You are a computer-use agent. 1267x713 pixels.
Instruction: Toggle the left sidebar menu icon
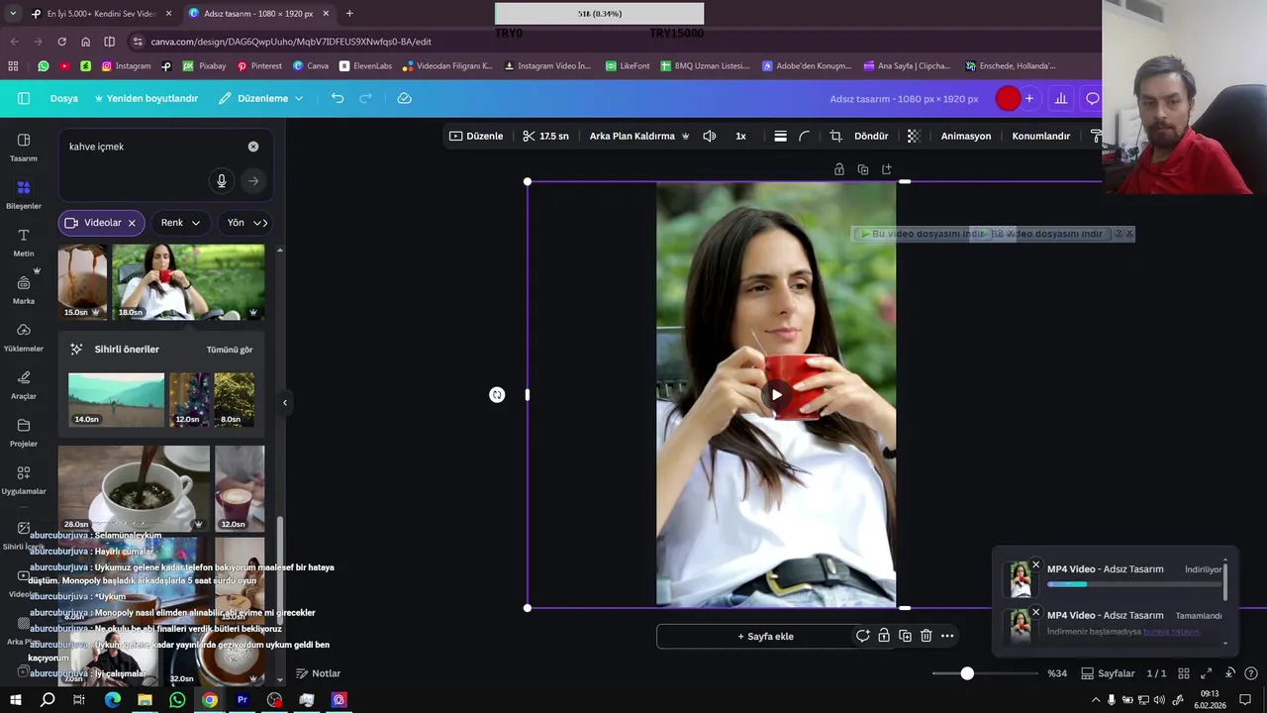pyautogui.click(x=24, y=98)
